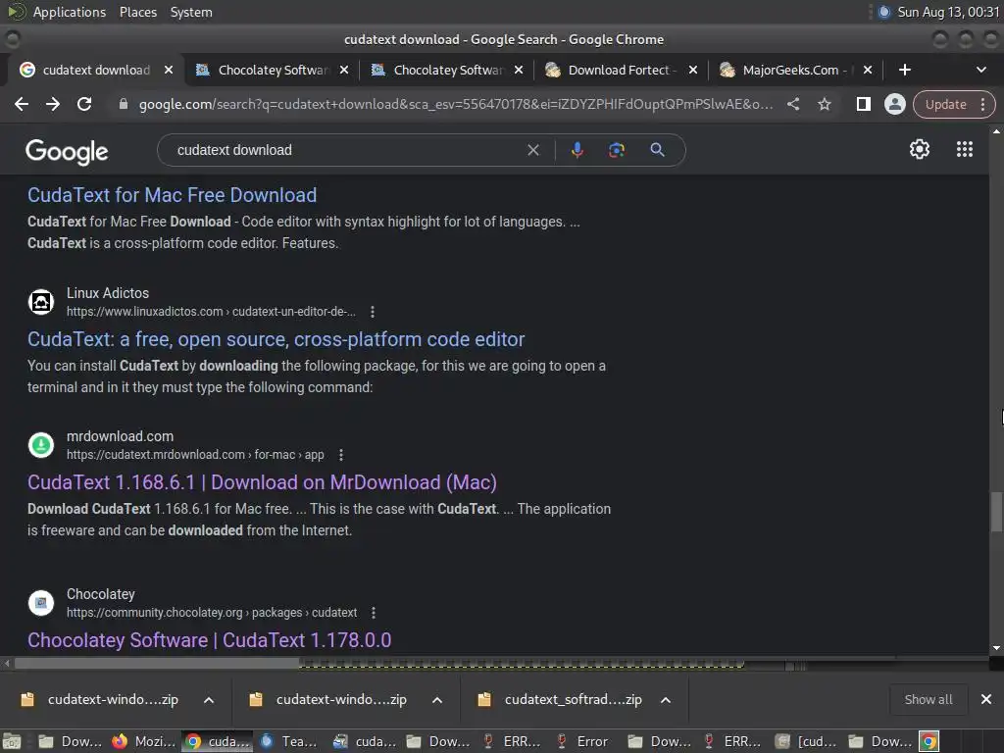The width and height of the screenshot is (1004, 753).
Task: Open Chrome menu beside Update
Action: coord(982,104)
